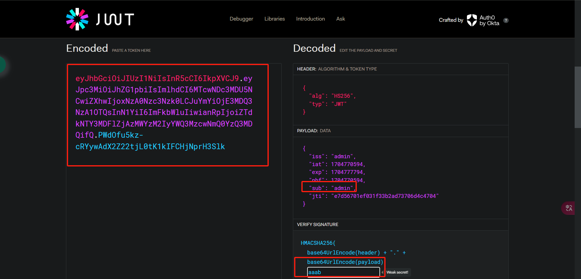
Task: Click the typ JWT line in header
Action: (328, 104)
